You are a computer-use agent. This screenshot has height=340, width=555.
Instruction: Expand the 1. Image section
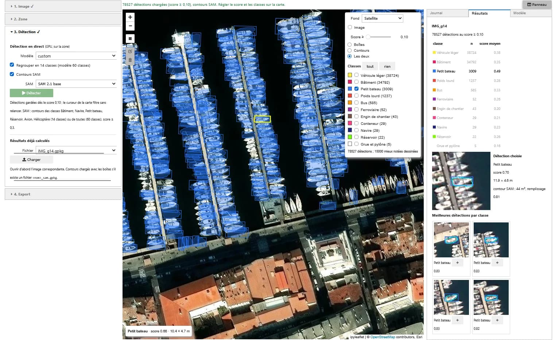click(63, 6)
